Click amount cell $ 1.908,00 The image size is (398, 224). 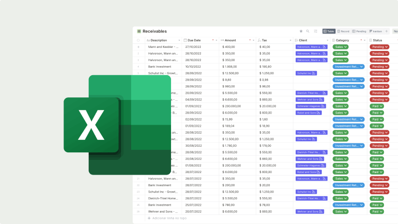(230, 67)
